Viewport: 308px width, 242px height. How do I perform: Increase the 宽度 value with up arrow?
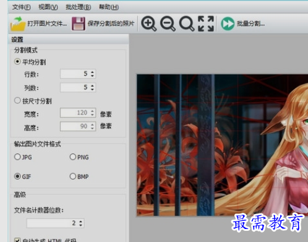(92, 111)
